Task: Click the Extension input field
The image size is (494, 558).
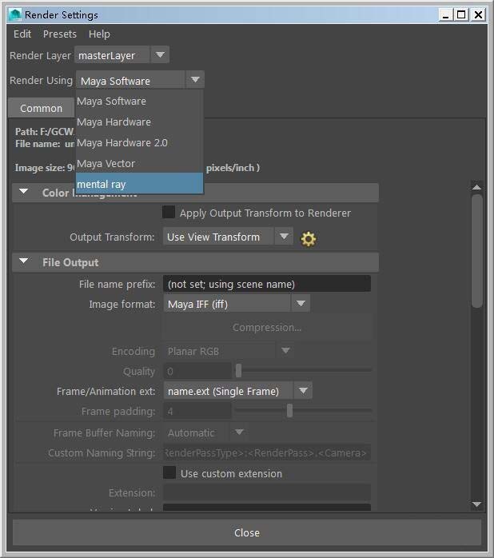Action: (x=267, y=492)
